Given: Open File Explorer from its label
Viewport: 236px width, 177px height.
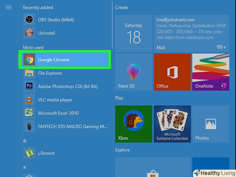Looking at the screenshot, I should 50,73.
